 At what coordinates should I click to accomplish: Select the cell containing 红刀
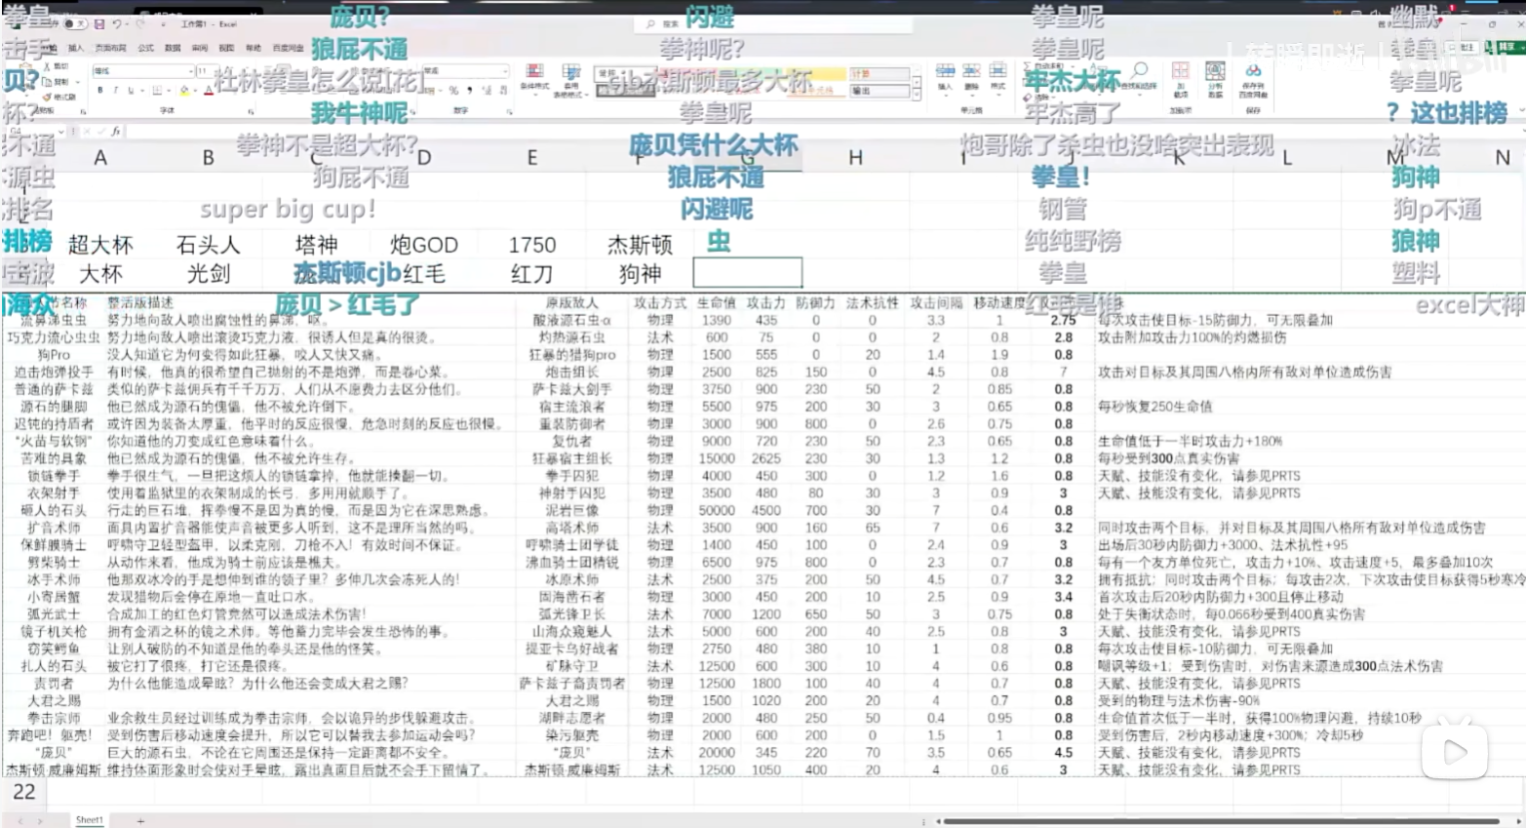pos(531,274)
